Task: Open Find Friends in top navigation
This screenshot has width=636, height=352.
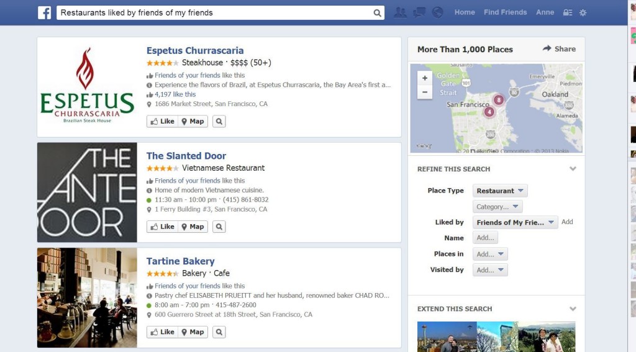Action: [505, 12]
